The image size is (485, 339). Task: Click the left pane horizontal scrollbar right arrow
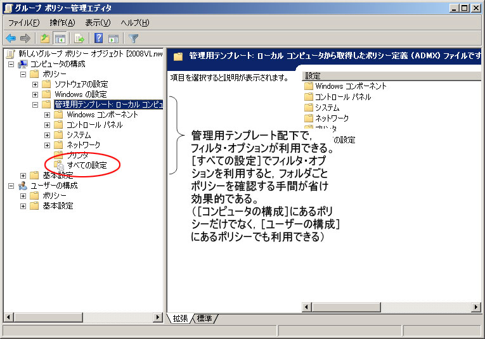[158, 317]
